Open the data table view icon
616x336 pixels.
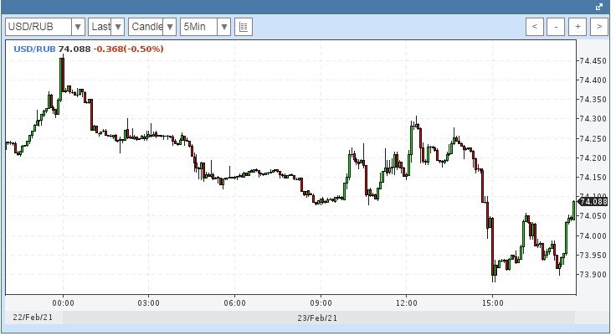(x=244, y=27)
